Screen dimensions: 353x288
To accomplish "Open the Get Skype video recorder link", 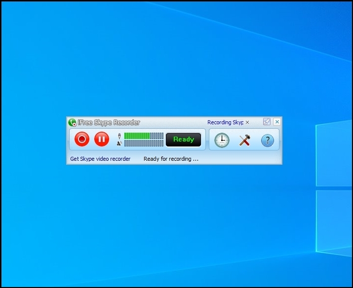I will [x=100, y=159].
